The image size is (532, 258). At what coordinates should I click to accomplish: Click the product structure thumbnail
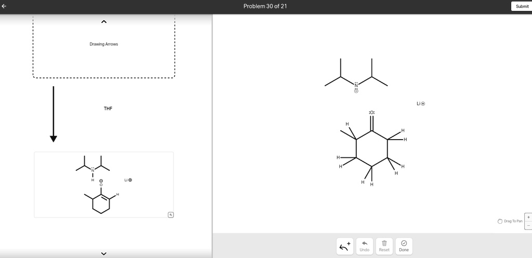coord(104,185)
